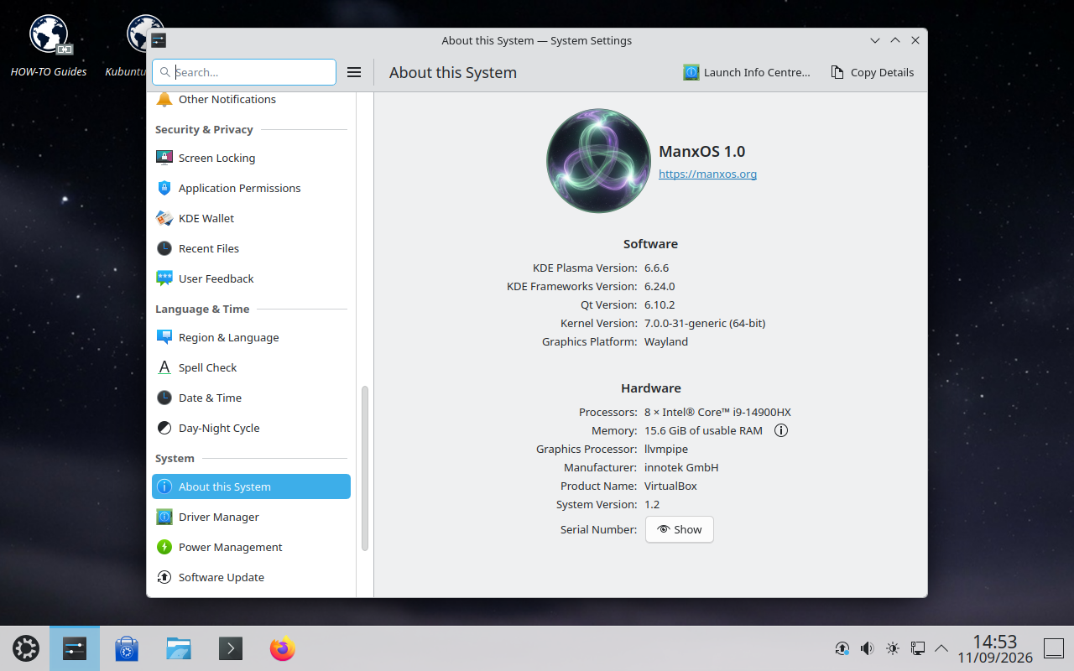The width and height of the screenshot is (1074, 671).
Task: Click the System Settings taskbar entry
Action: (x=75, y=648)
